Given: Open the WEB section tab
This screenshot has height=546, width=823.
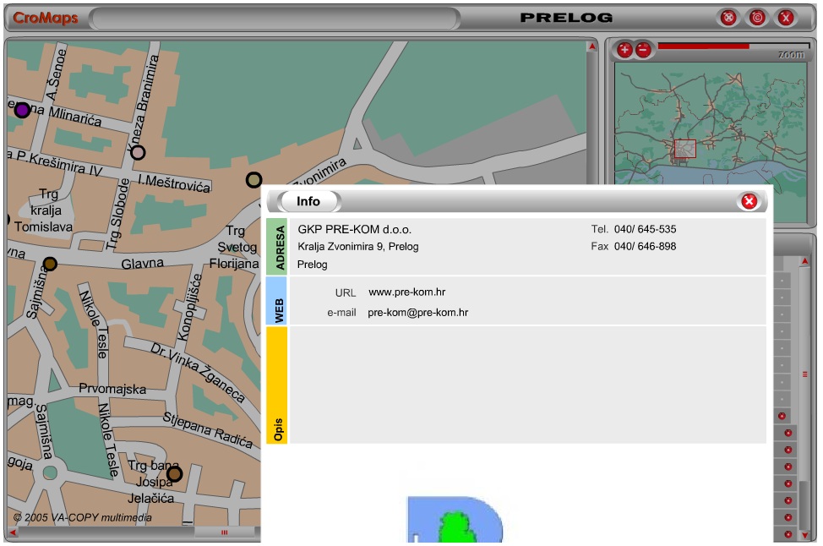Looking at the screenshot, I should 277,301.
